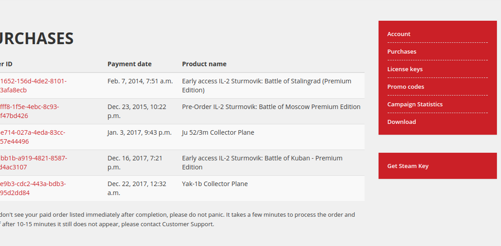This screenshot has width=501, height=246.
Task: Select the Yak-1b Collector Plane row
Action: coord(182,188)
